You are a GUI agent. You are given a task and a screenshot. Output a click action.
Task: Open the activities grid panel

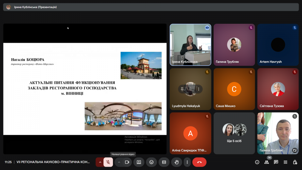coord(285,162)
